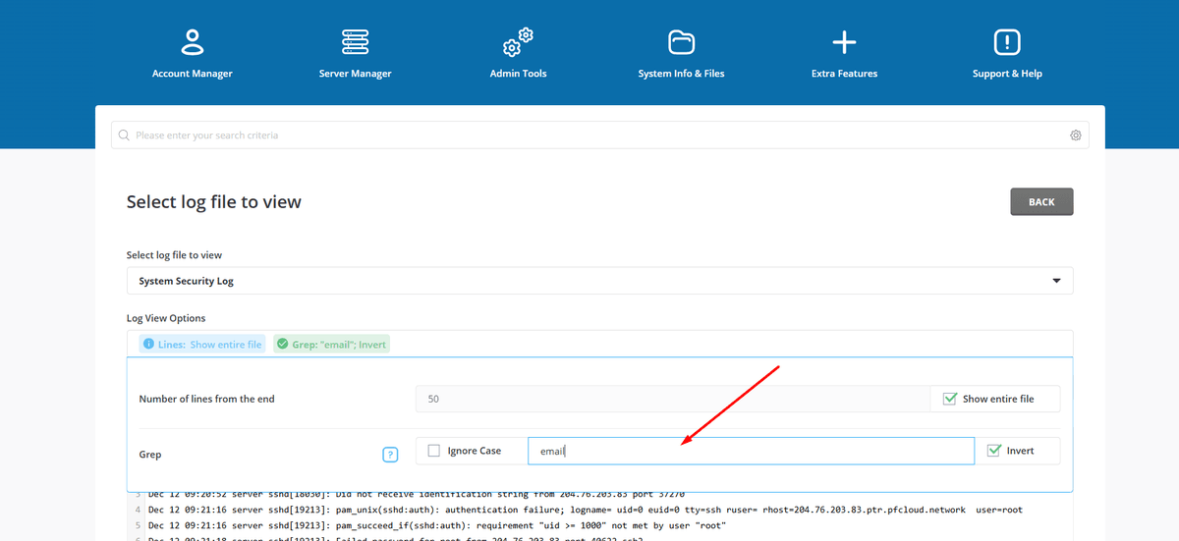Uncheck the Invert checkbox
The image size is (1179, 541).
993,451
